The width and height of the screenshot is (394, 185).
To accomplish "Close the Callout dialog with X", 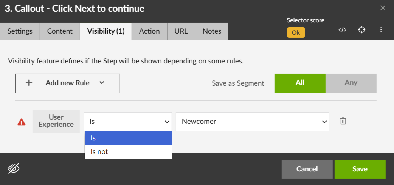I will pyautogui.click(x=383, y=8).
